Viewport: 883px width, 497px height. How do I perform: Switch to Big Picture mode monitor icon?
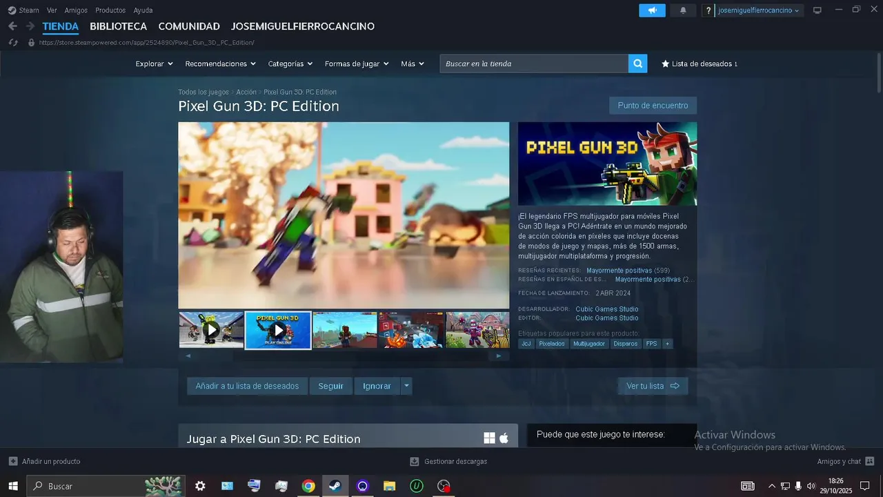point(817,10)
